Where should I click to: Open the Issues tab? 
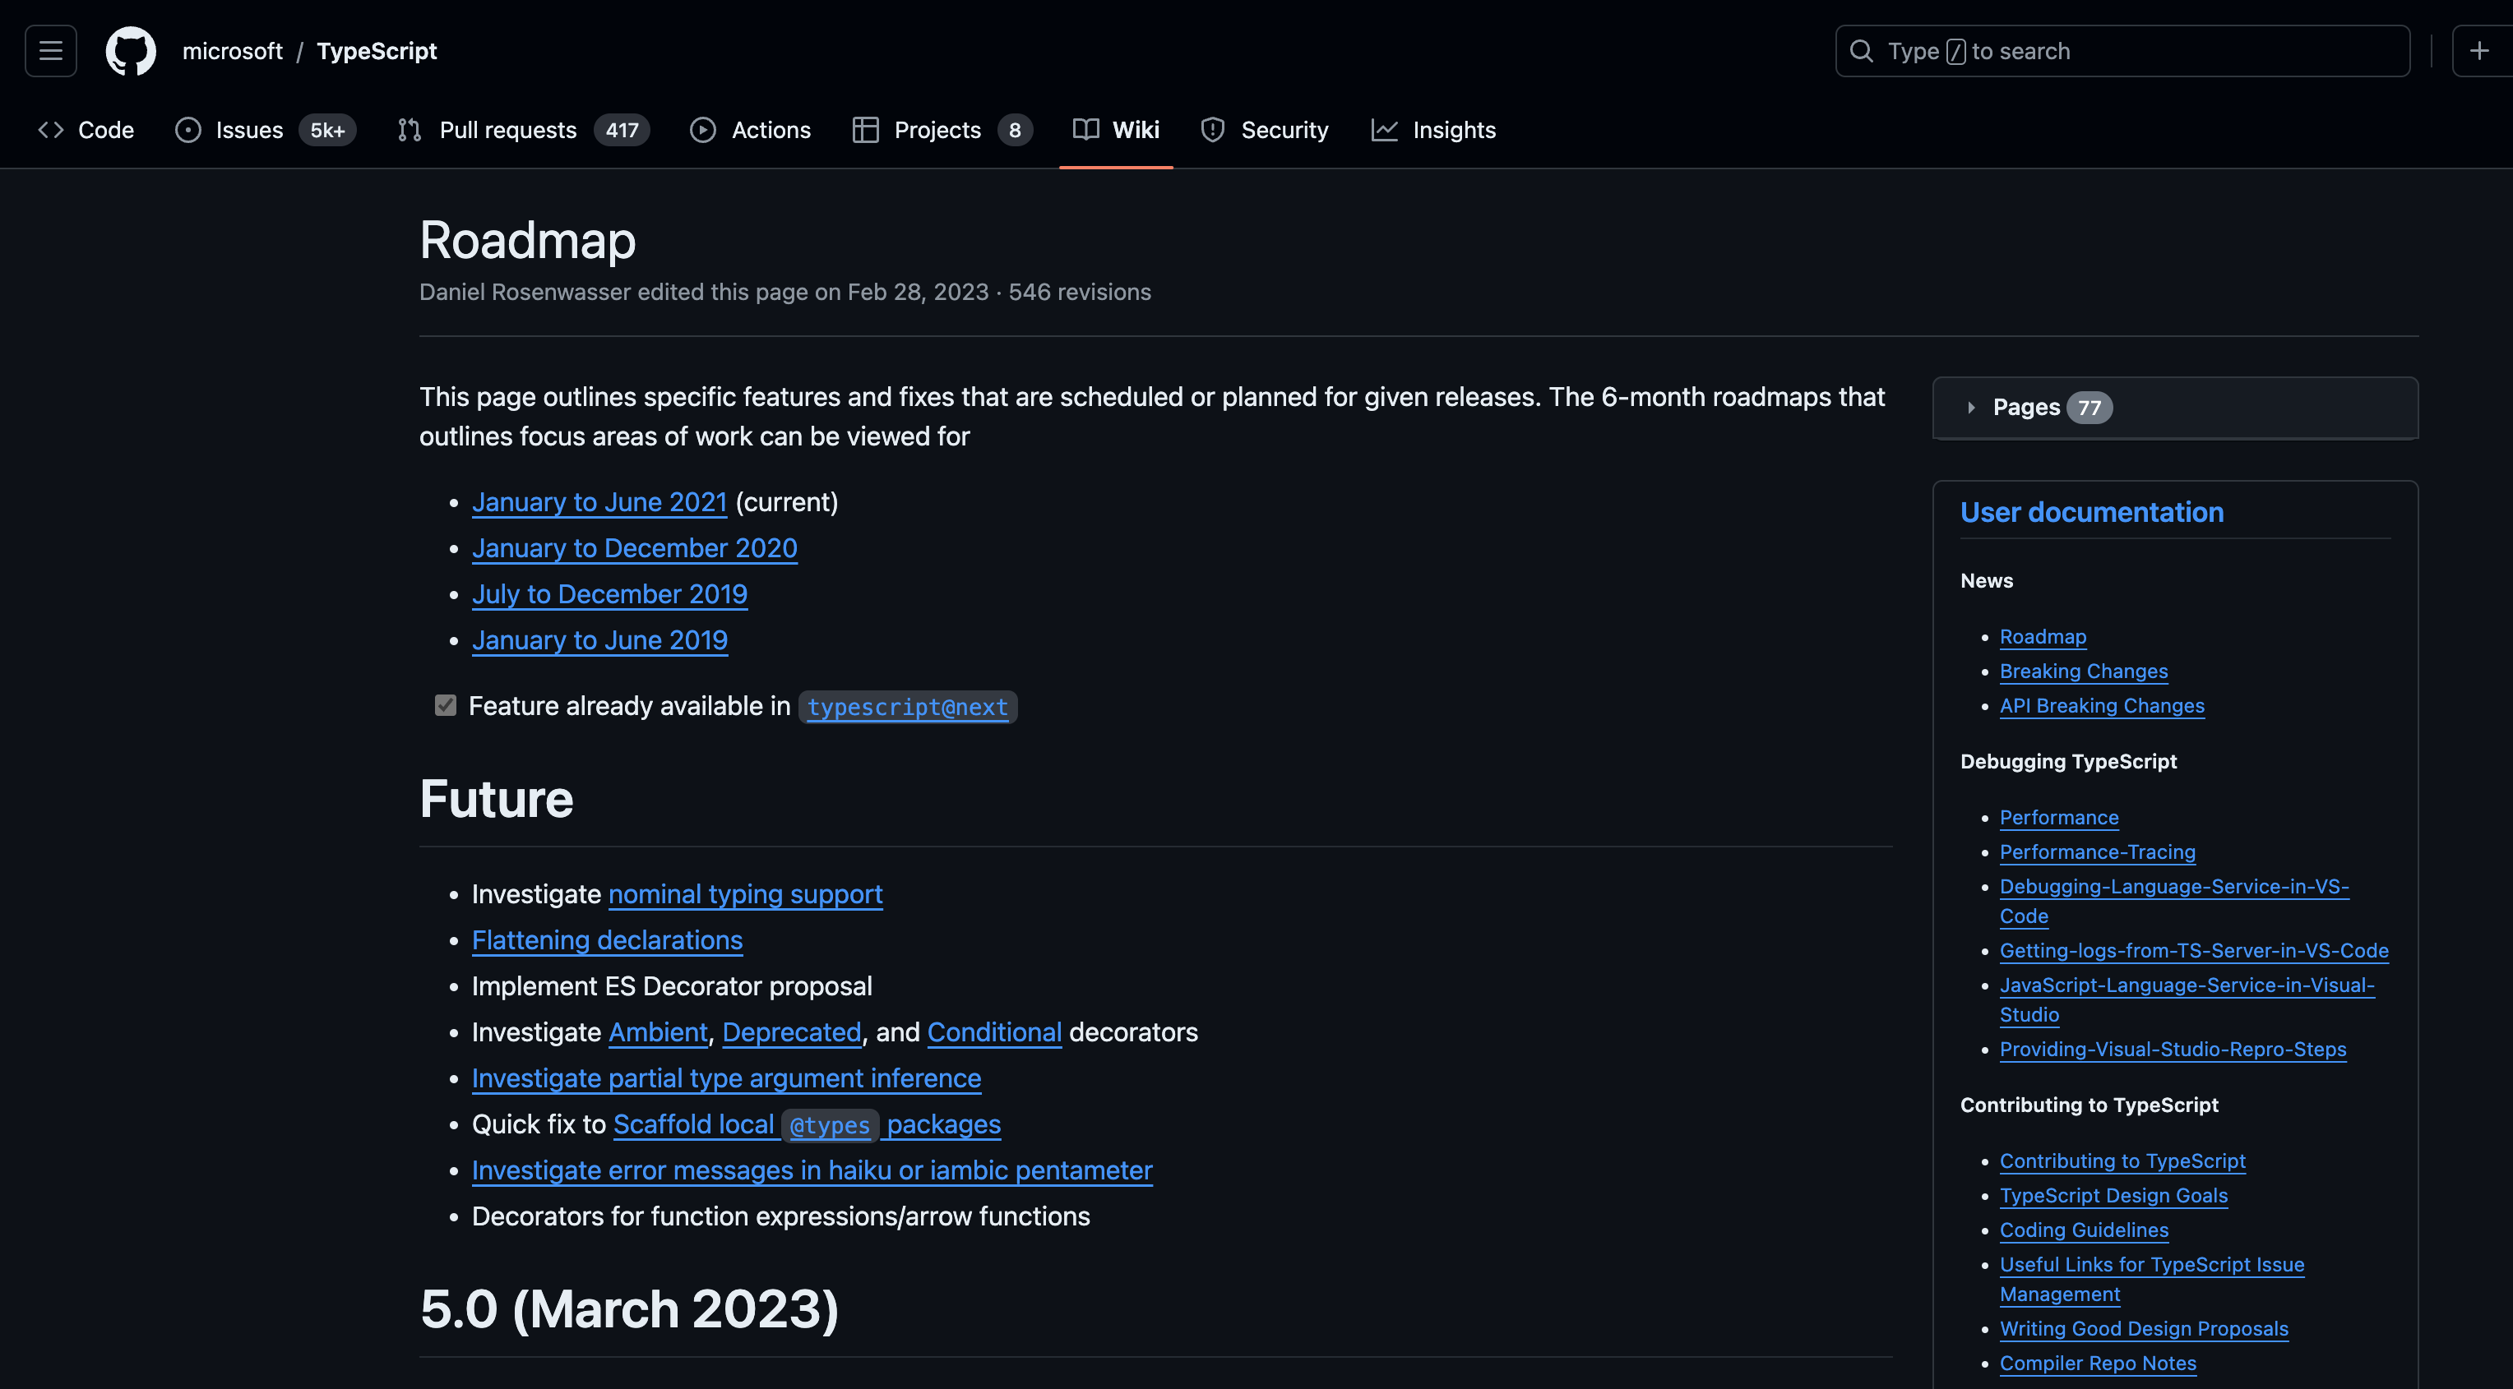(x=266, y=130)
